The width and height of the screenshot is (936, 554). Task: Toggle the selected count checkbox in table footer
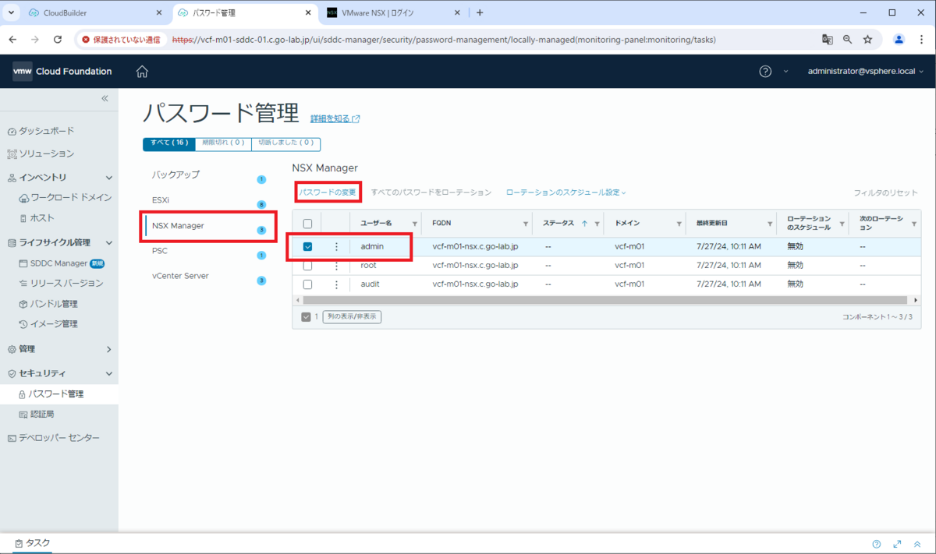tap(306, 317)
